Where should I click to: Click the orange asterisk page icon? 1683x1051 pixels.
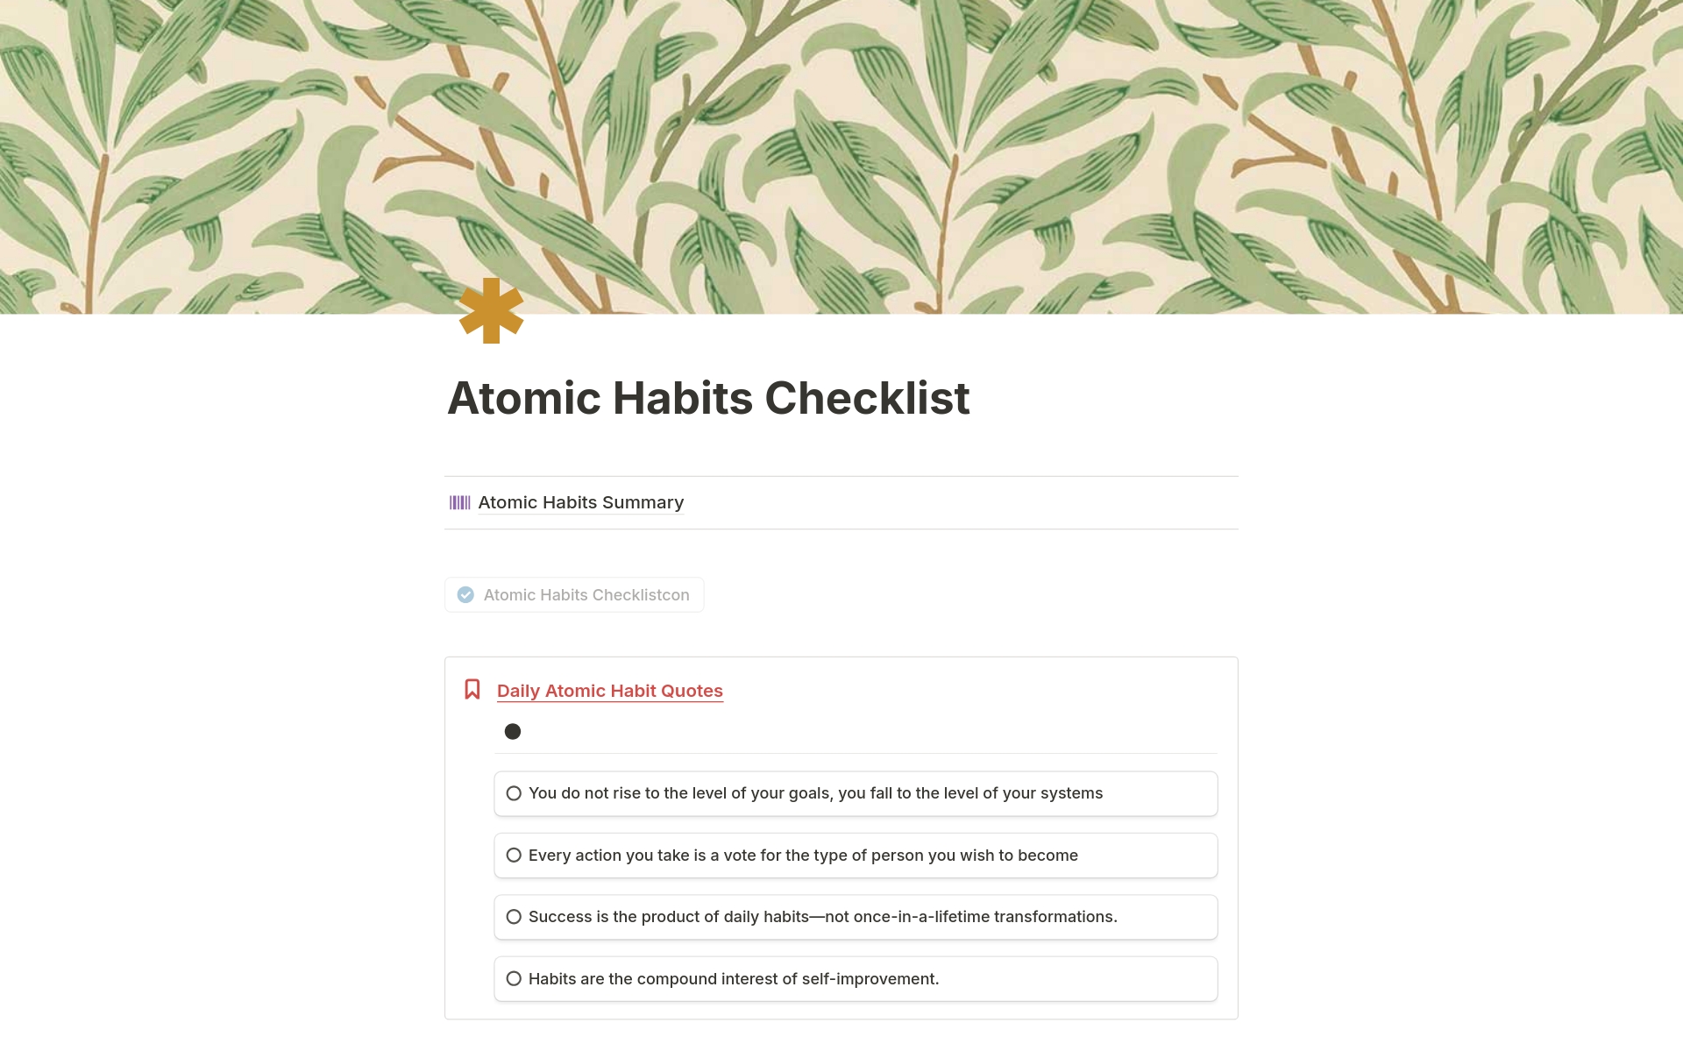tap(491, 312)
